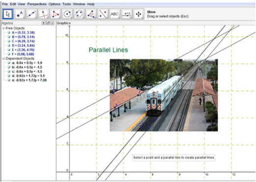Toggle visibility of line d
Image resolution: width=256 pixels, height=182 pixels.
click(x=9, y=76)
